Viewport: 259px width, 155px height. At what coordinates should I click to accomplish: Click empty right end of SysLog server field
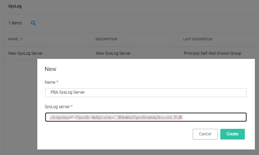coord(214,117)
